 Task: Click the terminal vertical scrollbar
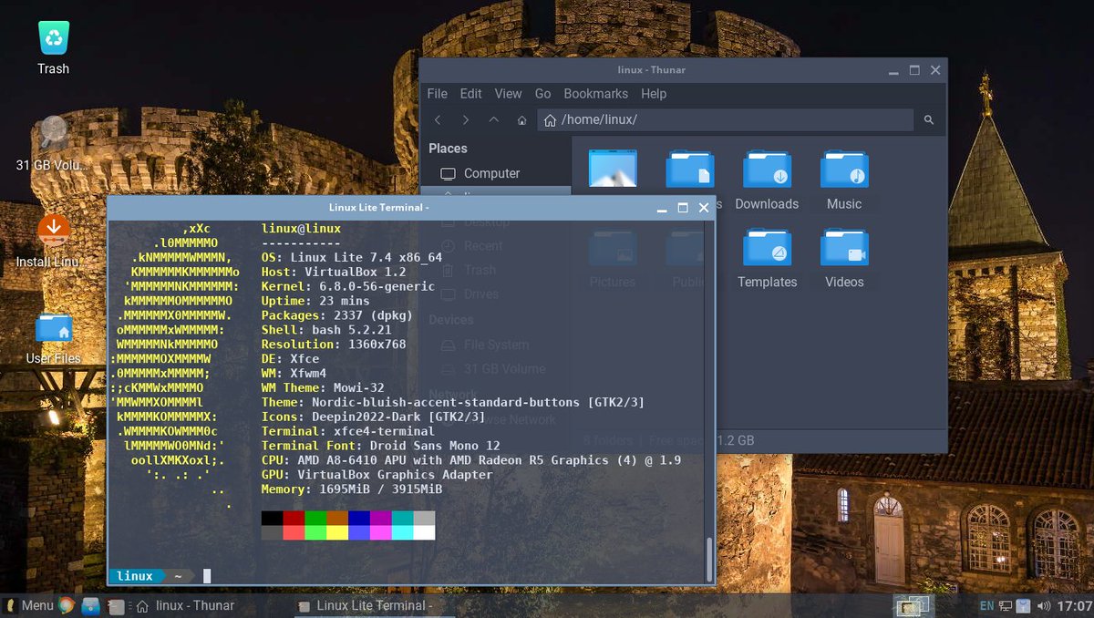pyautogui.click(x=709, y=559)
